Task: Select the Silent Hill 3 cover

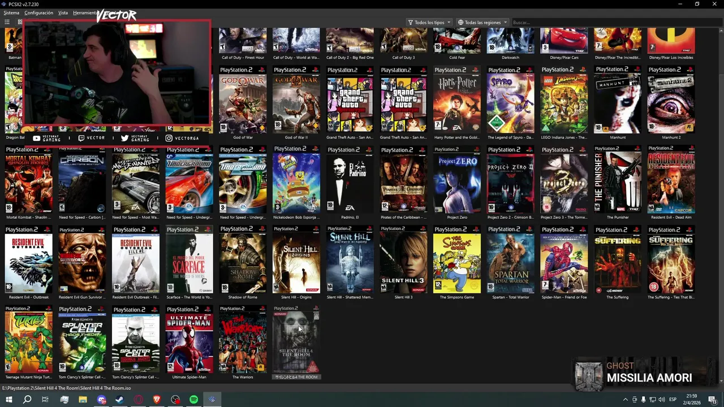Action: [403, 259]
